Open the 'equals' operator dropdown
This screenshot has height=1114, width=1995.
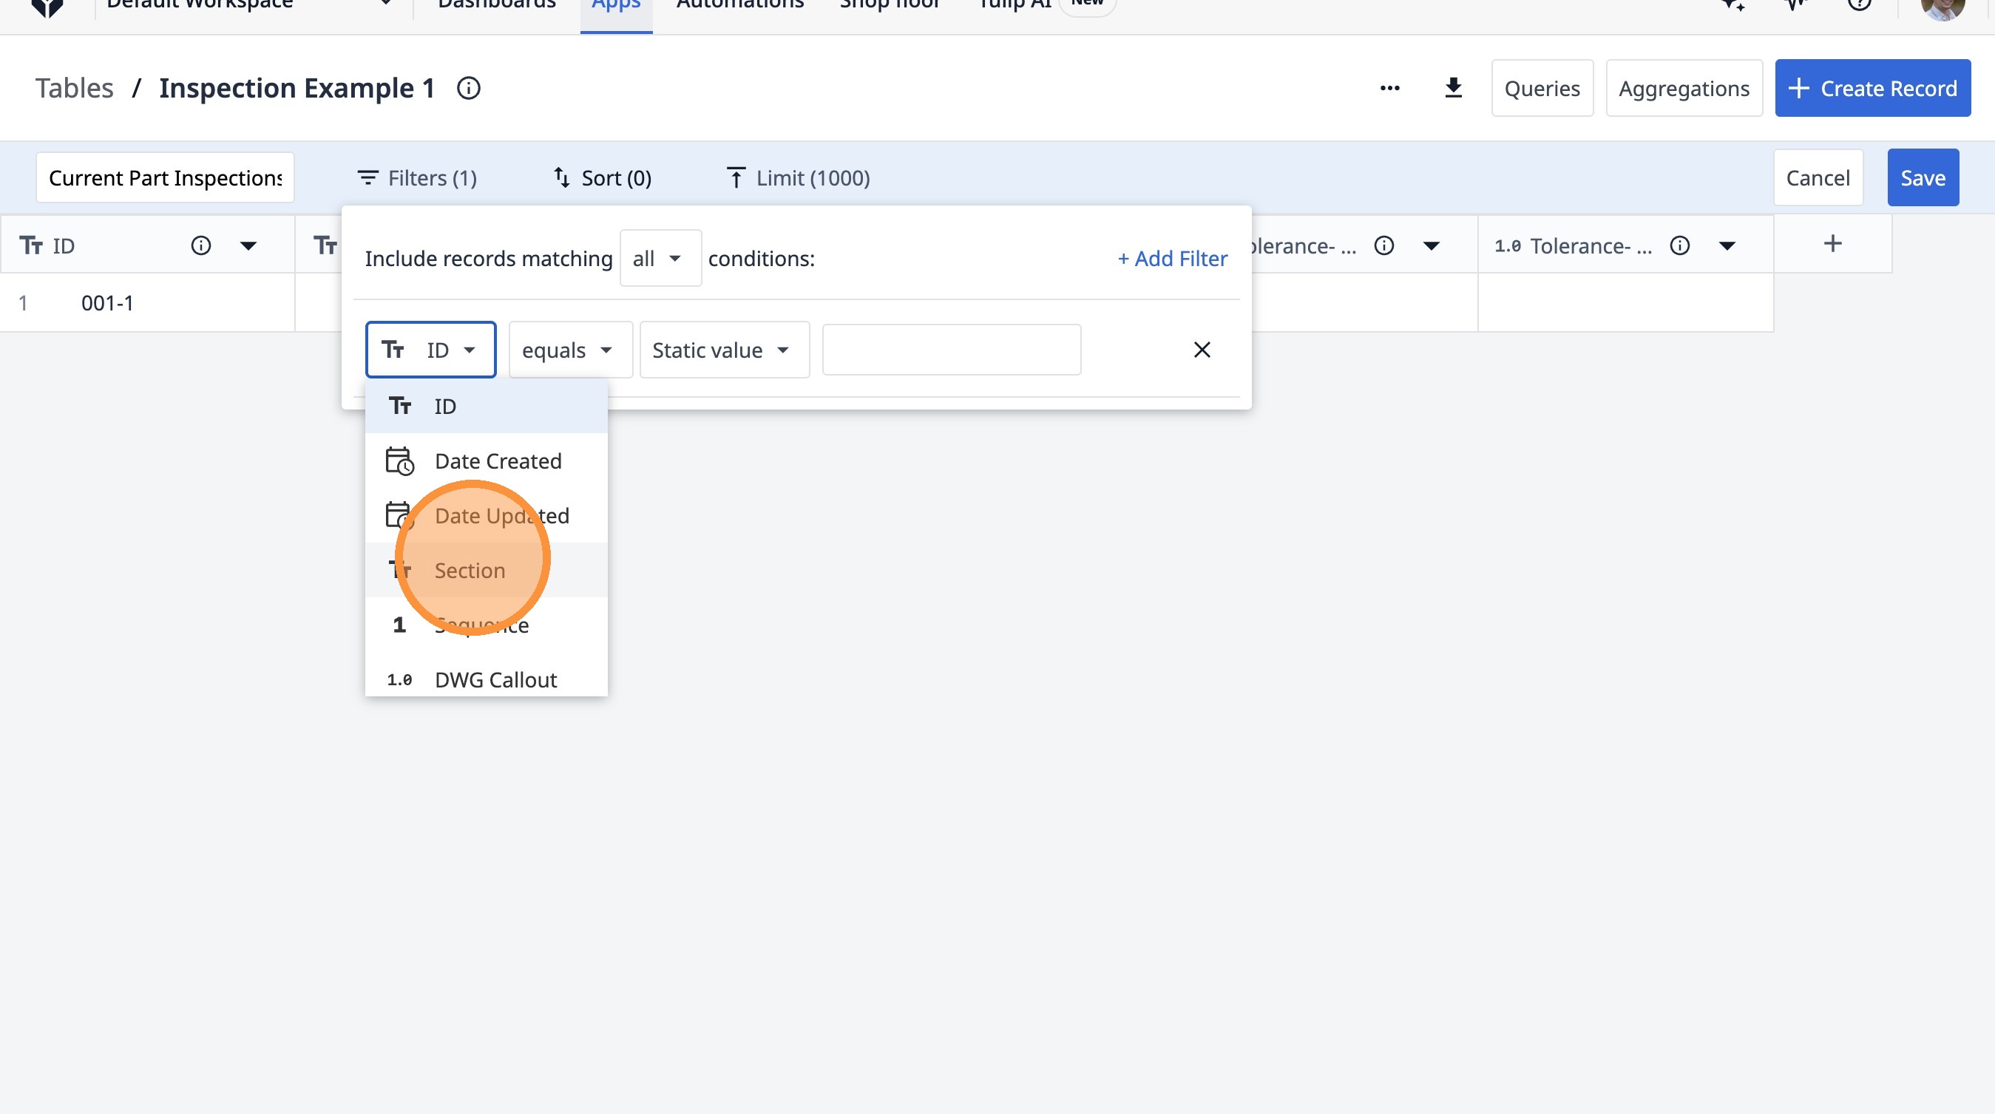[x=569, y=350]
